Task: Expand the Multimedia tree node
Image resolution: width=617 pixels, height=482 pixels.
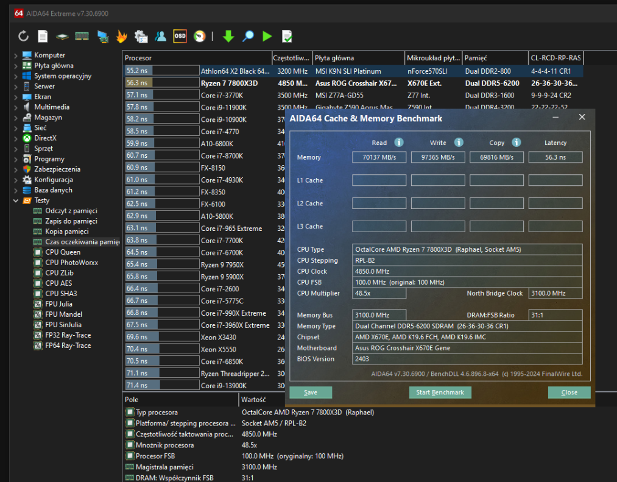Action: pos(16,107)
